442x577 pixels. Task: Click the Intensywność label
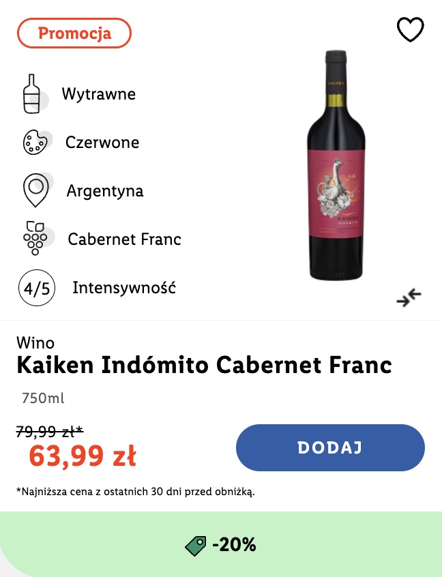pos(124,287)
